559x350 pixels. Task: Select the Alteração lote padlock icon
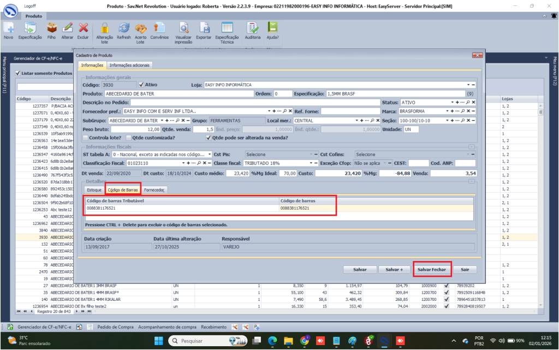[104, 28]
